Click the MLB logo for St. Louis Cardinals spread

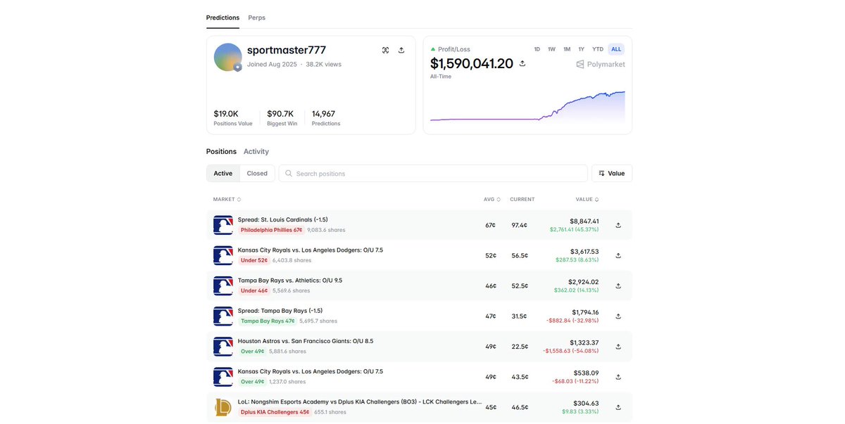pyautogui.click(x=223, y=225)
